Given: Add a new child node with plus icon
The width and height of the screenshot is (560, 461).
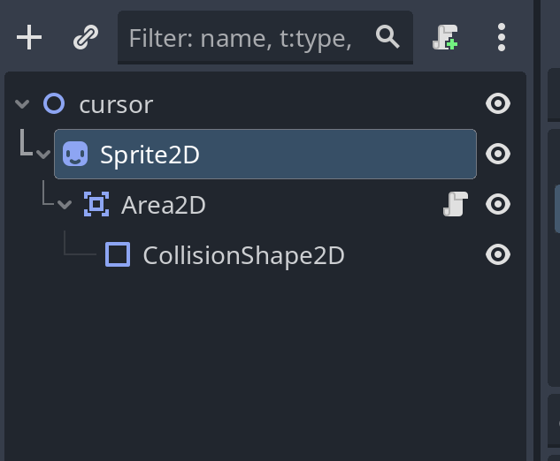Looking at the screenshot, I should 29,37.
